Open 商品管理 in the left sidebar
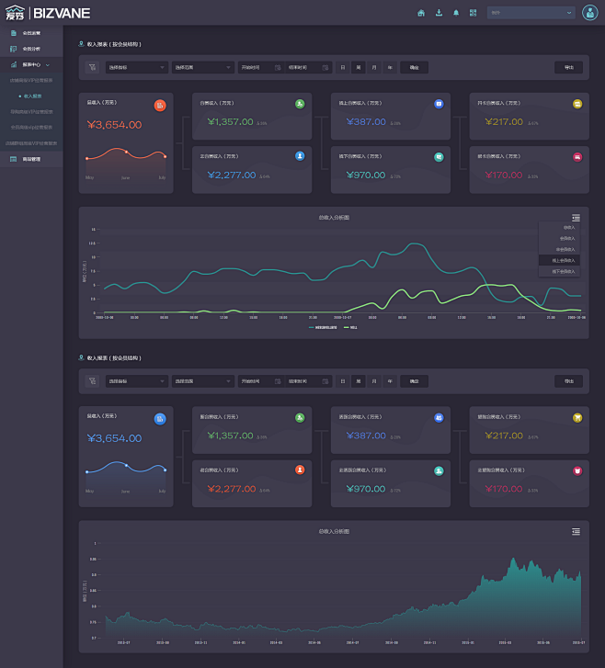The height and width of the screenshot is (668, 605). point(31,159)
